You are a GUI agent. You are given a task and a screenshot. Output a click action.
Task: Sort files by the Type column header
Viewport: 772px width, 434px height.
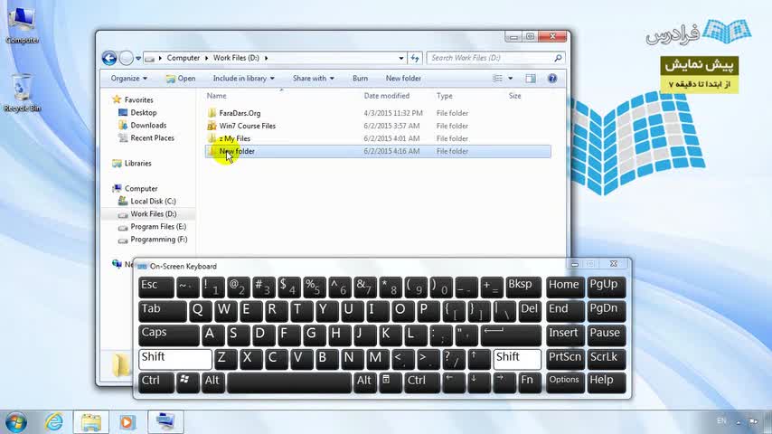click(444, 96)
